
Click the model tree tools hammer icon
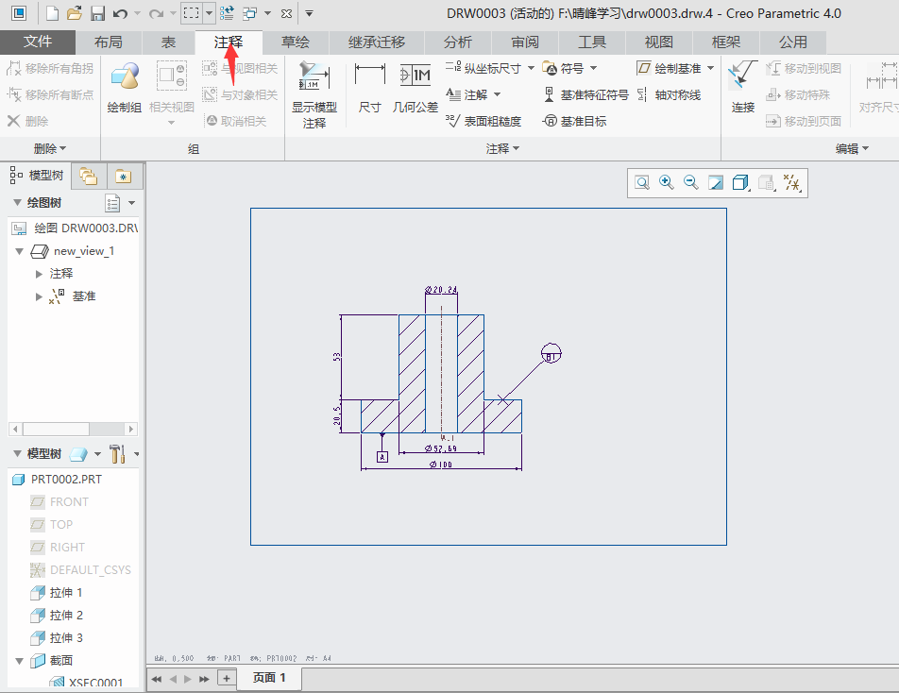pos(117,454)
